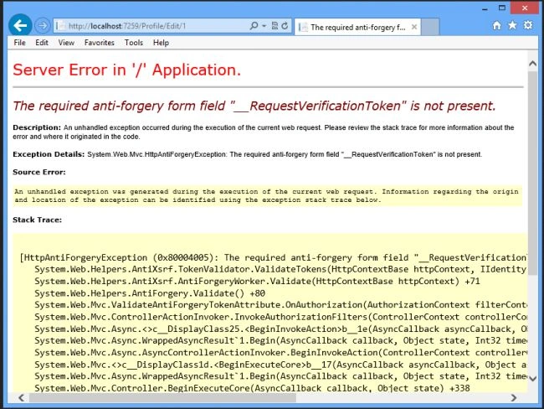Open the Tools menu

pyautogui.click(x=134, y=43)
